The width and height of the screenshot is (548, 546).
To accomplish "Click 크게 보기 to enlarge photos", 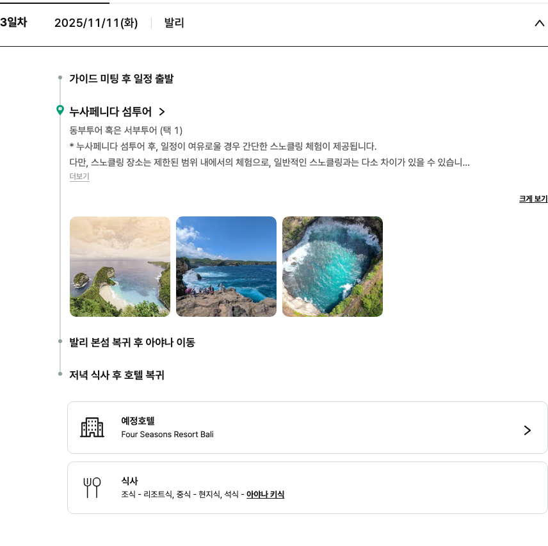I will pos(533,199).
